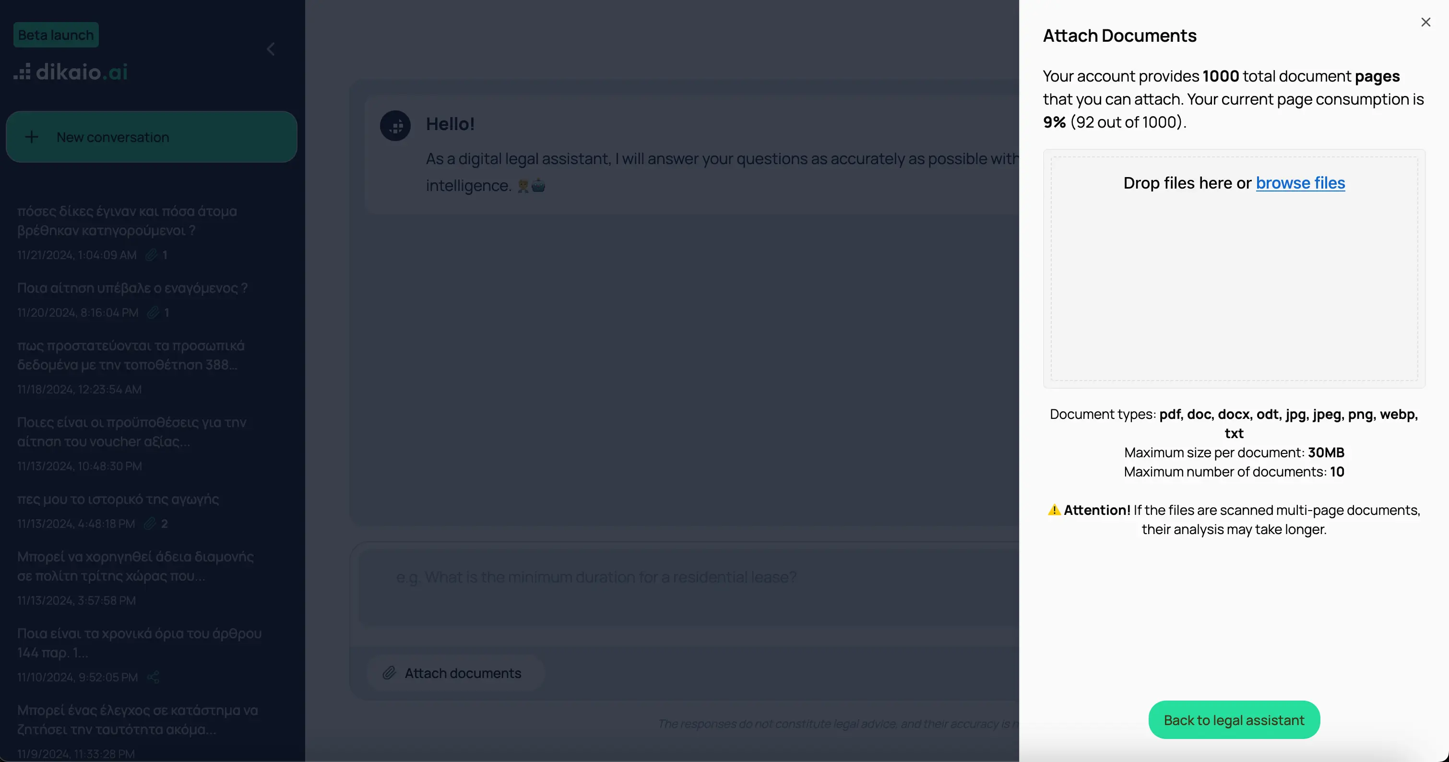The width and height of the screenshot is (1449, 762).
Task: Click the New conversation plus icon
Action: click(x=32, y=136)
